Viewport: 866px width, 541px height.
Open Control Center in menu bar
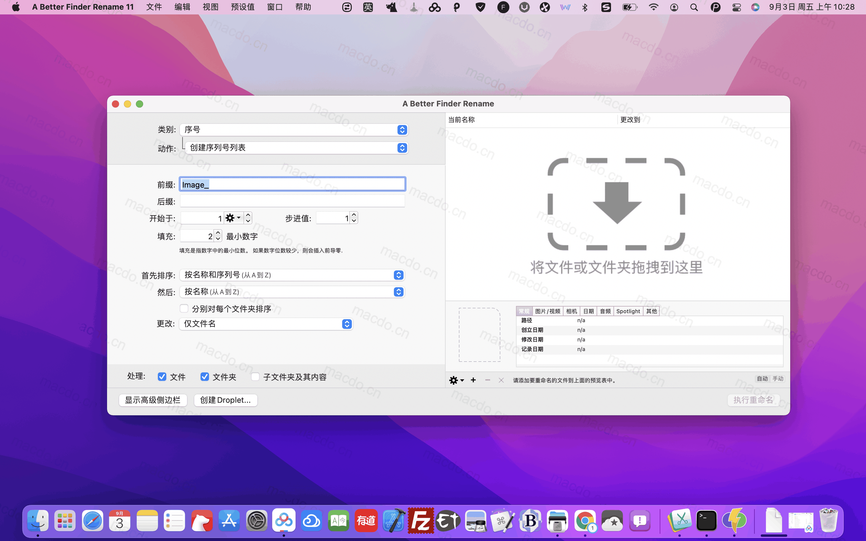736,7
